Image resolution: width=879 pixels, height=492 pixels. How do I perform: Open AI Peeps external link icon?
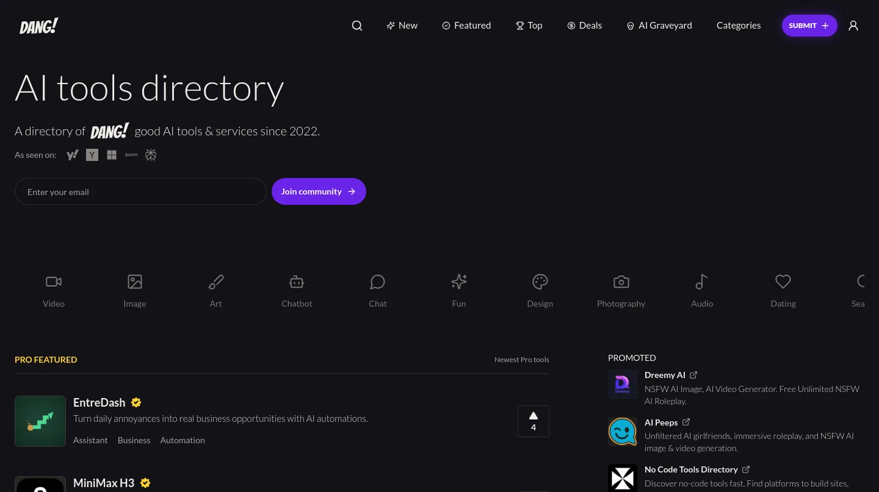tap(686, 422)
